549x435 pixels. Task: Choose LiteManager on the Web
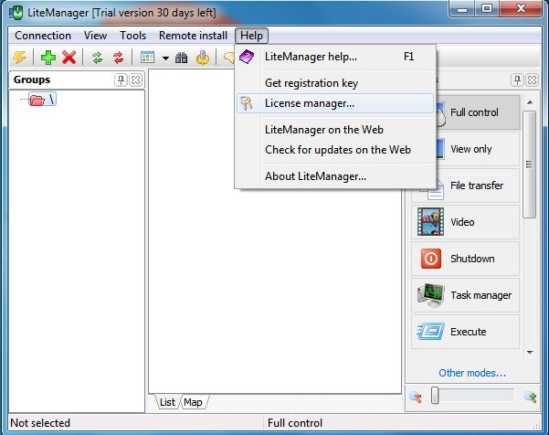click(335, 130)
